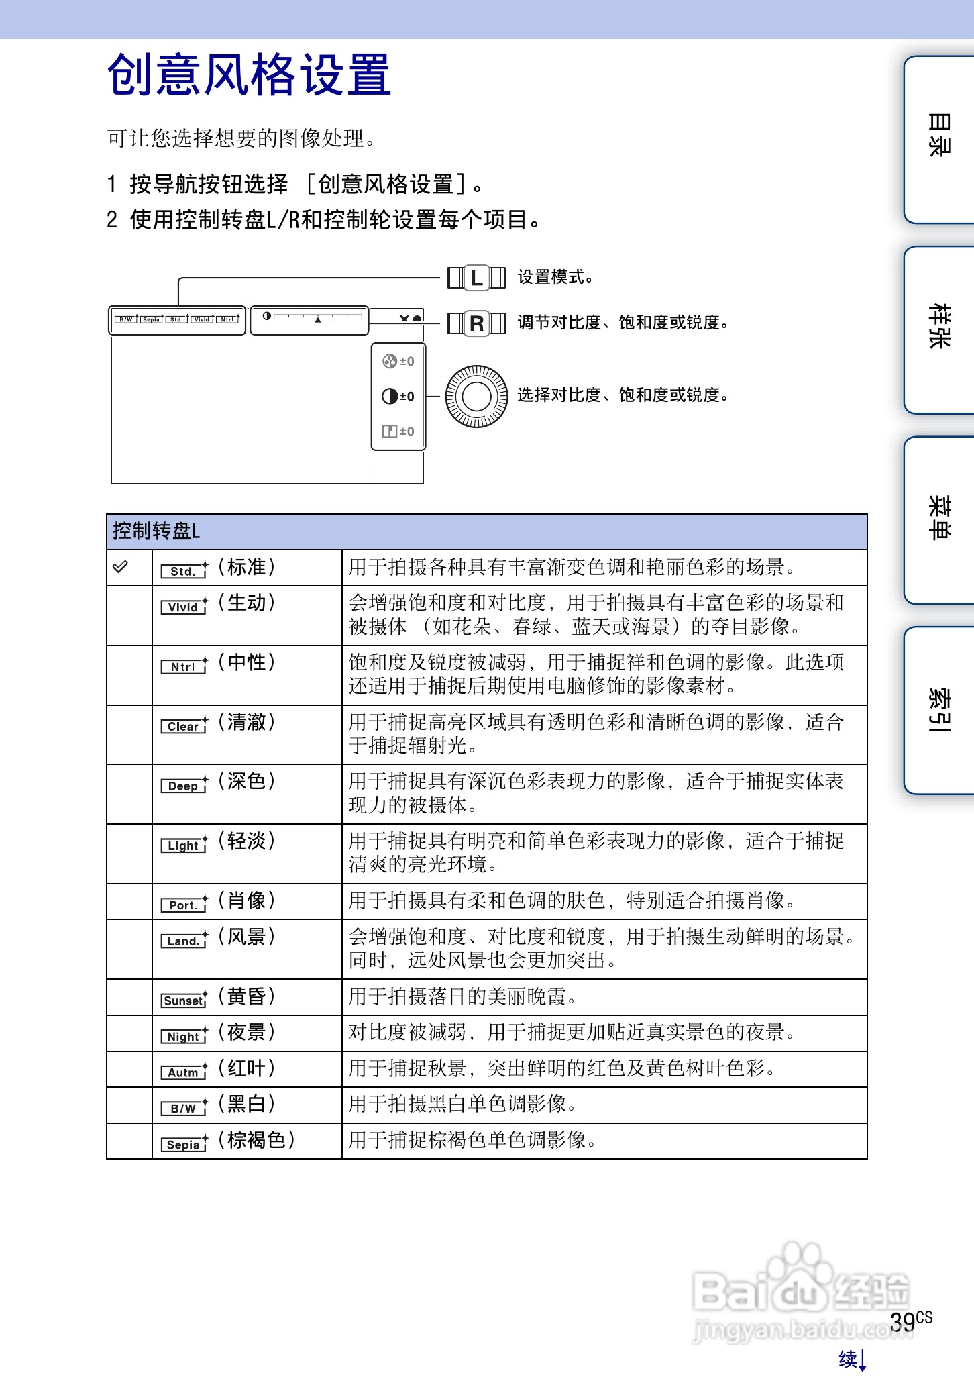Click the Vivid style icon in table
Viewport: 974px width, 1385px height.
point(184,606)
